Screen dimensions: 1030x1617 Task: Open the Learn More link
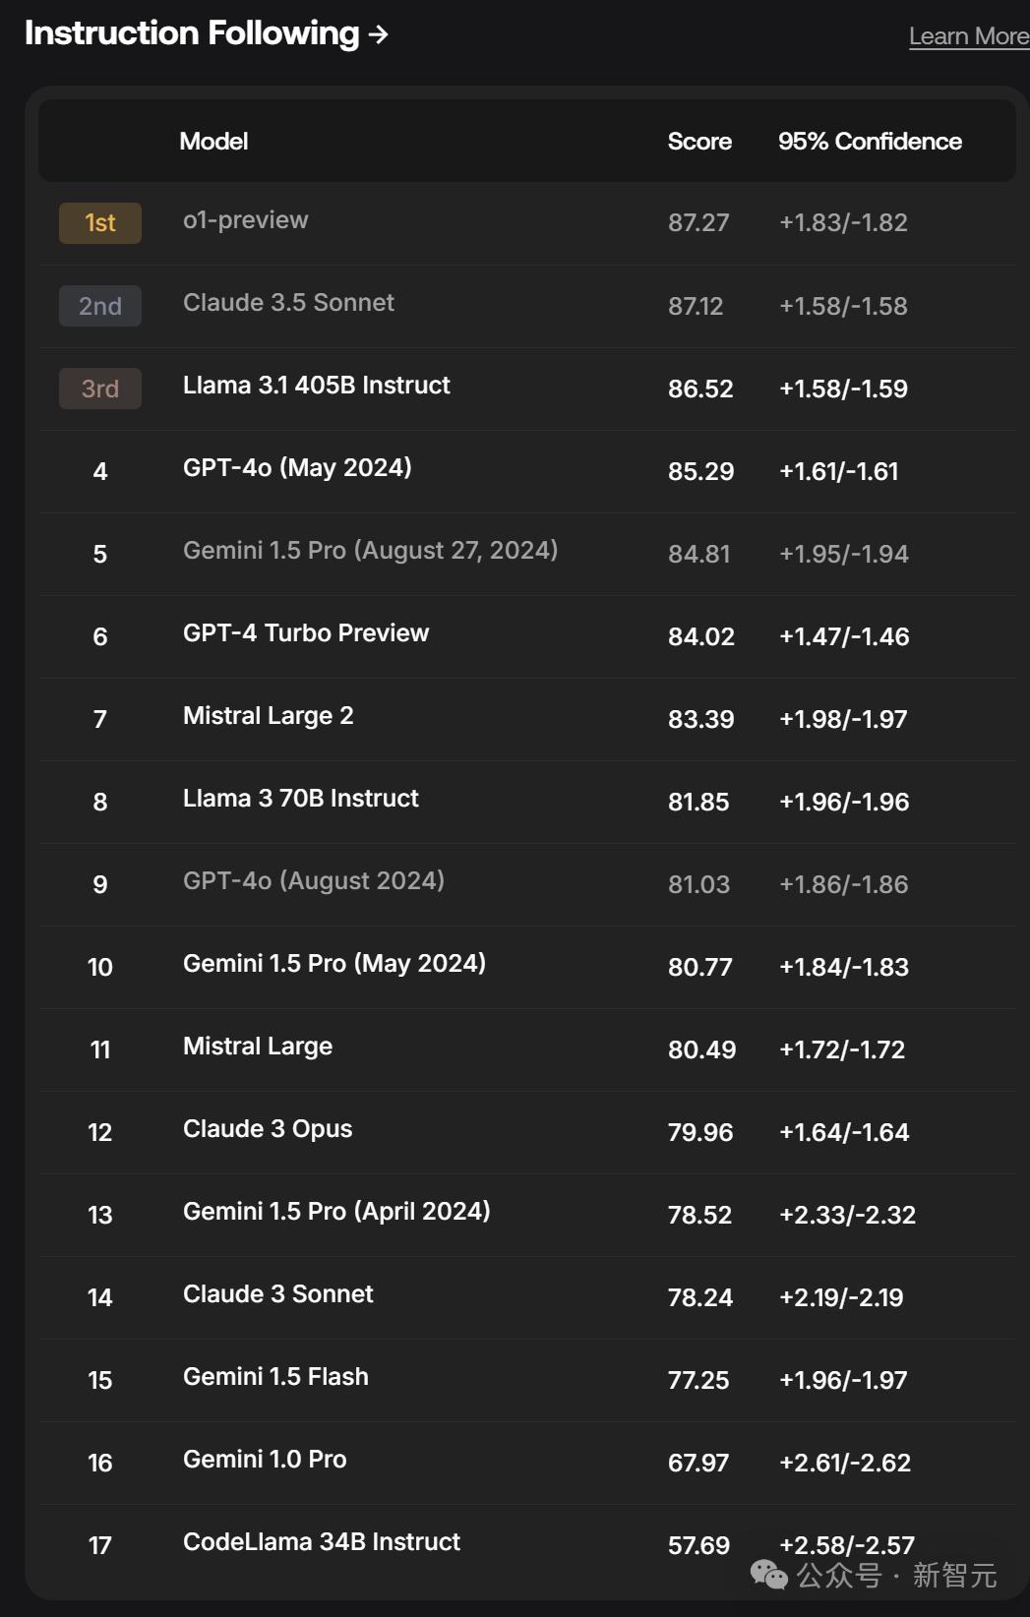coord(968,36)
